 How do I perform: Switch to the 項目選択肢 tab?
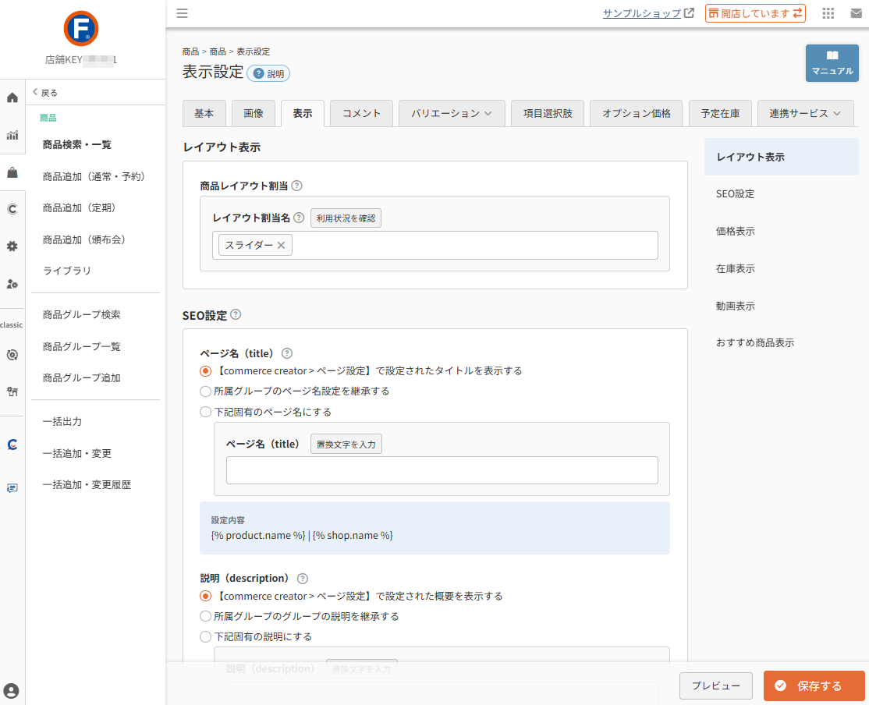coord(548,114)
